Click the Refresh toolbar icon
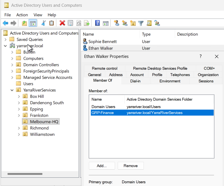This screenshot has width=224, height=186. (x=79, y=23)
